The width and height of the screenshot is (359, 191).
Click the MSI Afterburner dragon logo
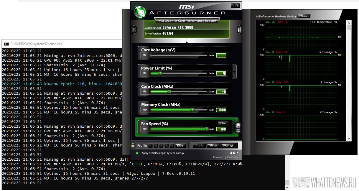(x=140, y=12)
